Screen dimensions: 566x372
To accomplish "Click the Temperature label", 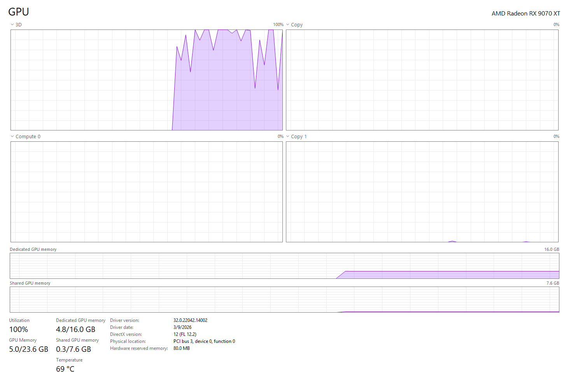I will click(x=69, y=360).
